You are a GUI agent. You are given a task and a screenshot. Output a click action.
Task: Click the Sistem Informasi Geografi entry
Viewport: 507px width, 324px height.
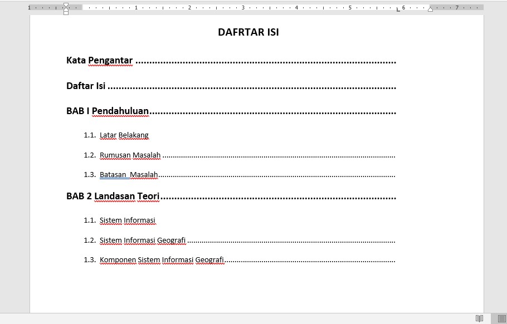pos(142,240)
